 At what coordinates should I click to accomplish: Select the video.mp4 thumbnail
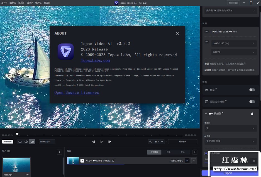(16, 165)
